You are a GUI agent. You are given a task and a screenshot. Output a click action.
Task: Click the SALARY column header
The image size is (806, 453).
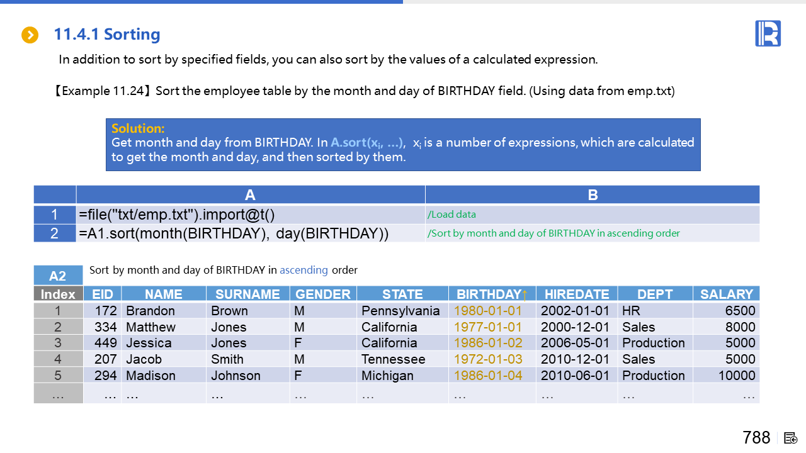[726, 294]
